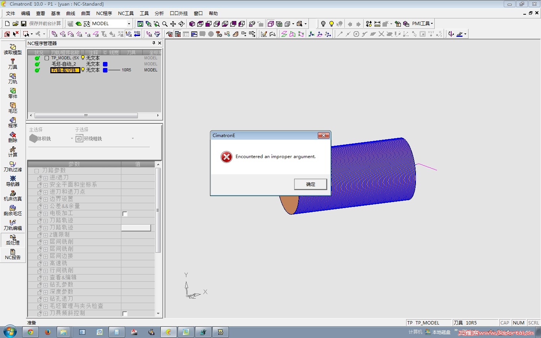
Task: Open the 剩余毛坯 remaining stock icon
Action: (x=13, y=210)
